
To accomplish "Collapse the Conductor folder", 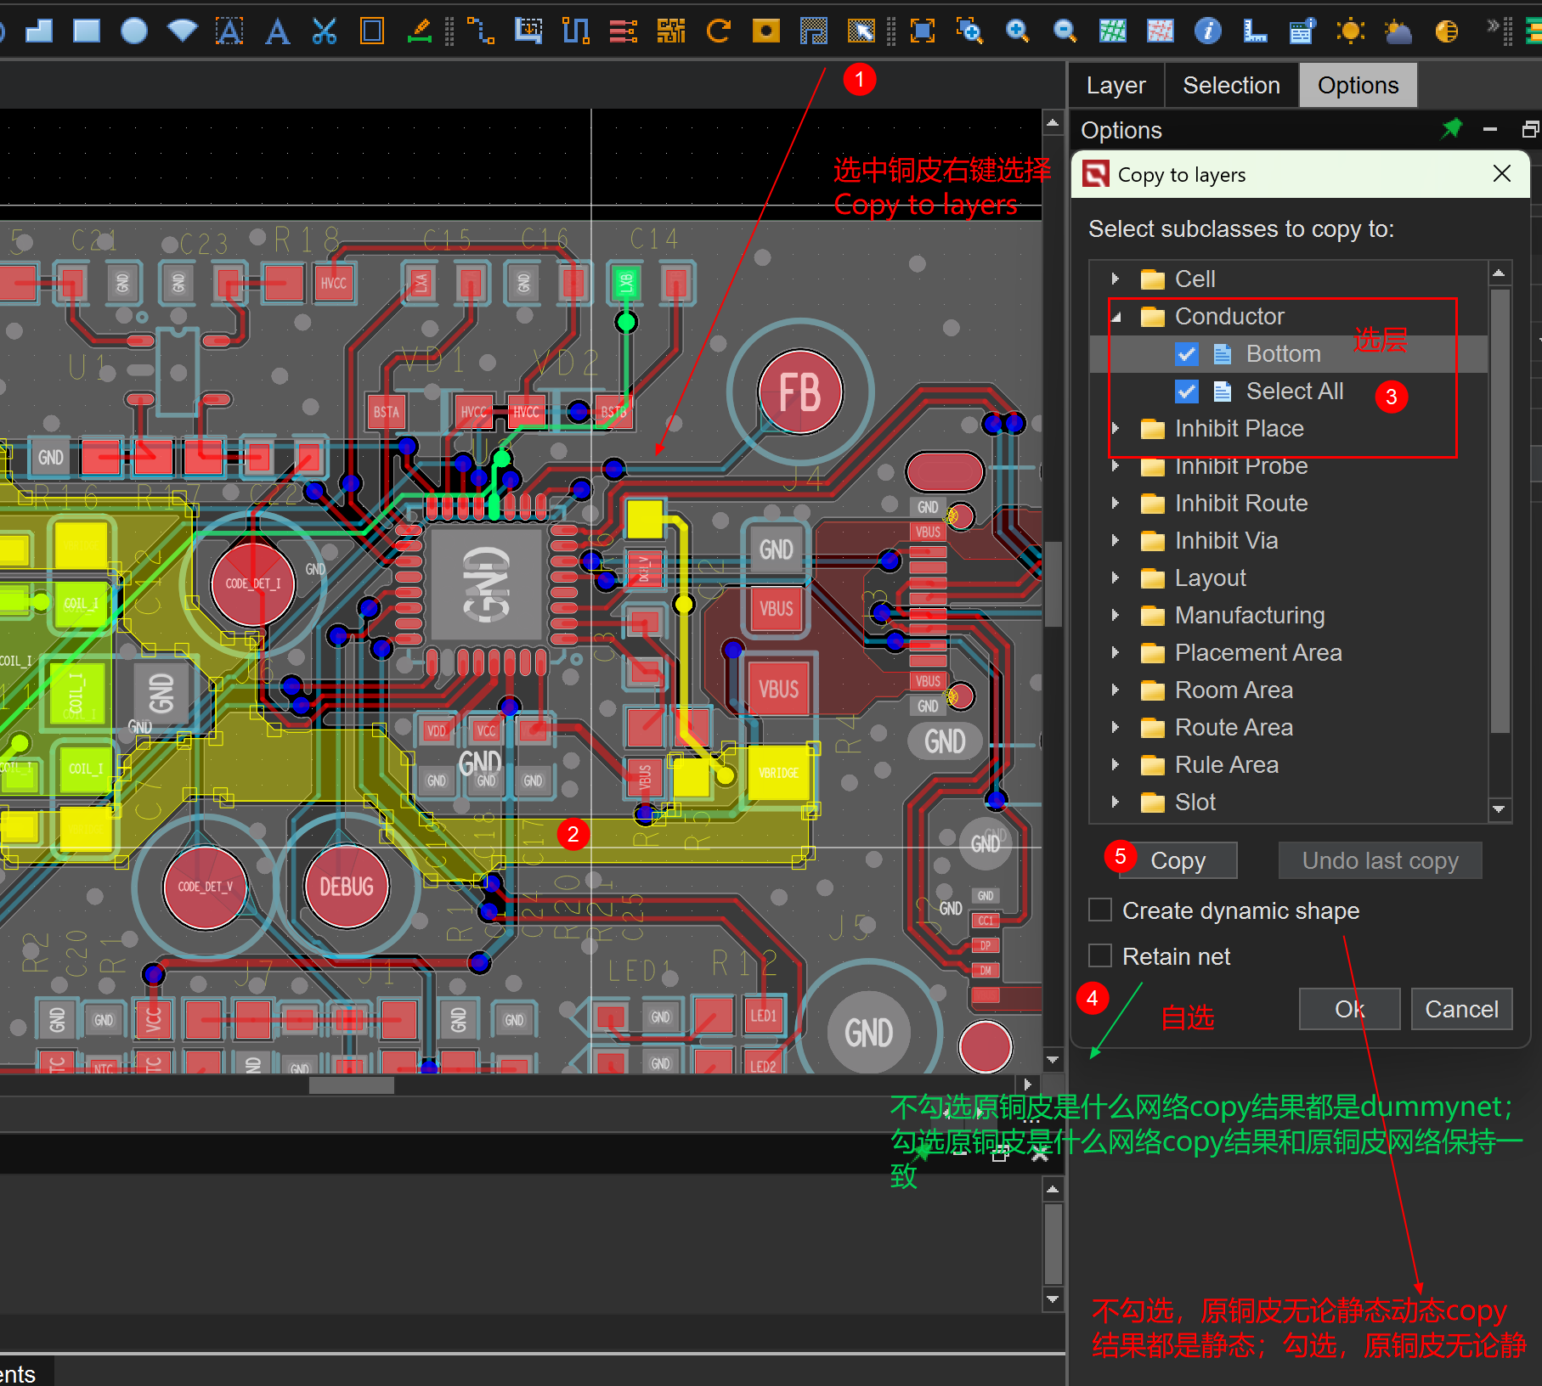I will coord(1116,317).
